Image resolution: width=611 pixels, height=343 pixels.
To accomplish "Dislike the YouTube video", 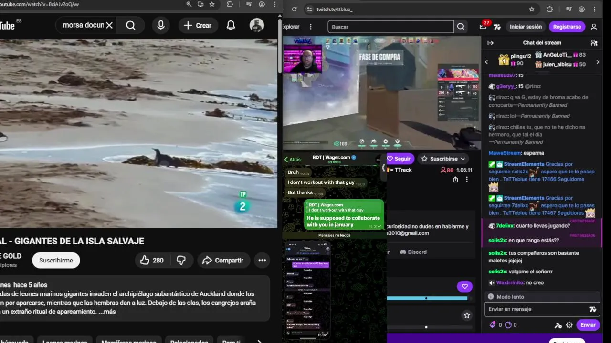I will point(181,260).
